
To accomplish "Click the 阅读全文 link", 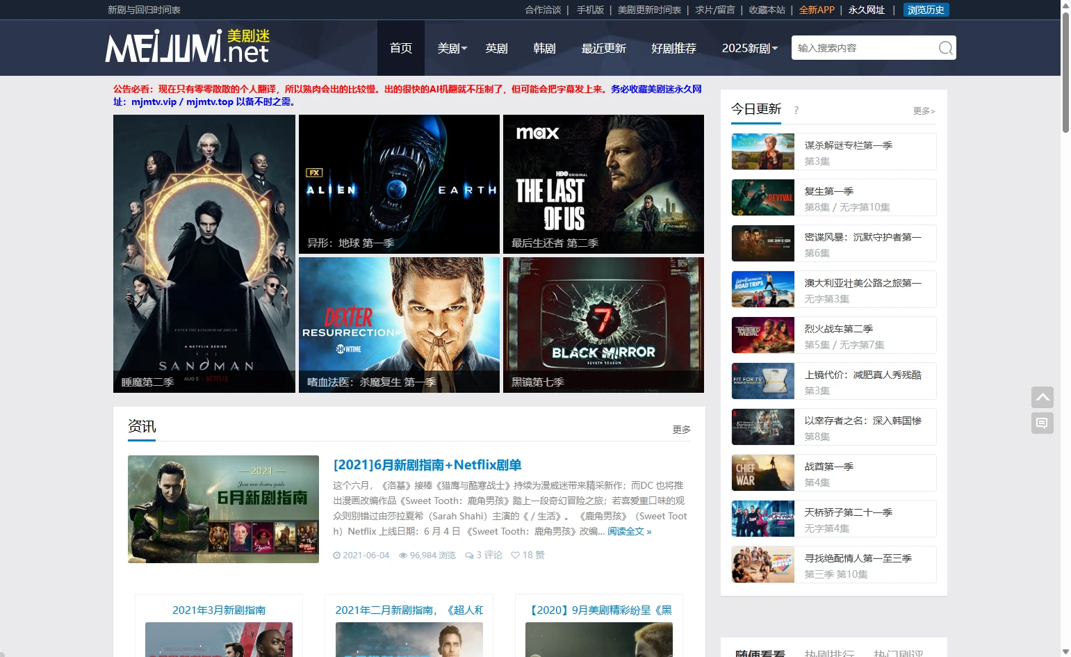I will point(629,531).
